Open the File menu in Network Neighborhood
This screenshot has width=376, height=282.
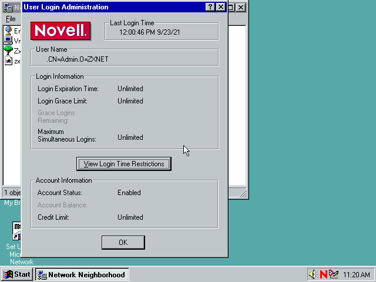[11, 19]
